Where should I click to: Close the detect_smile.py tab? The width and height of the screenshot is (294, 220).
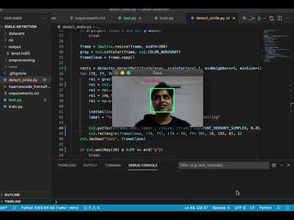(234, 18)
